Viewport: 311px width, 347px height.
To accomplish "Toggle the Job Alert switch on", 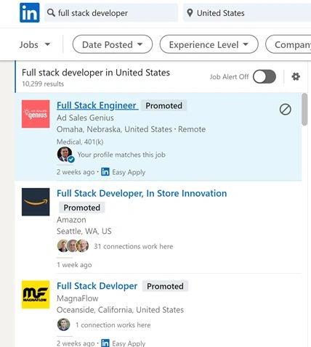I will pos(264,77).
